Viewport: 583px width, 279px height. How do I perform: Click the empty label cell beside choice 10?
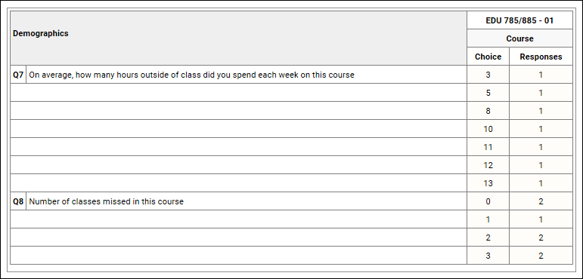tap(238, 129)
